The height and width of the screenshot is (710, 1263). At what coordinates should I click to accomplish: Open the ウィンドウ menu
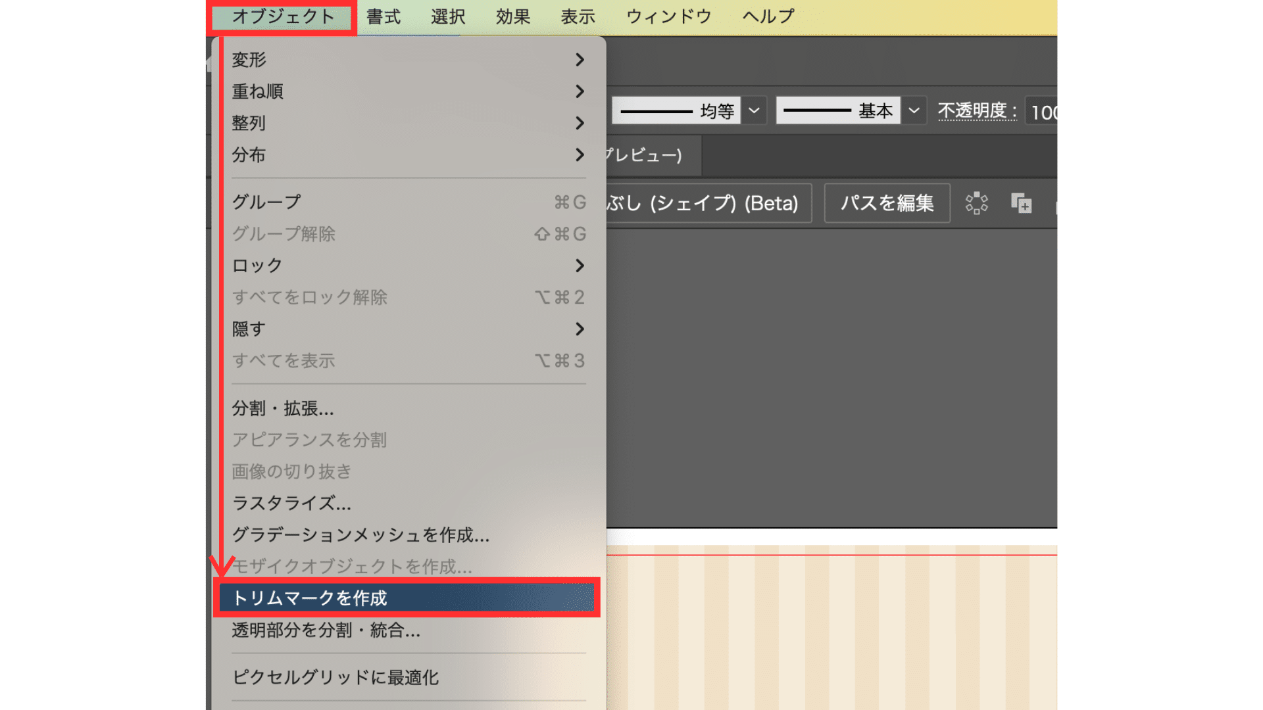(x=668, y=16)
